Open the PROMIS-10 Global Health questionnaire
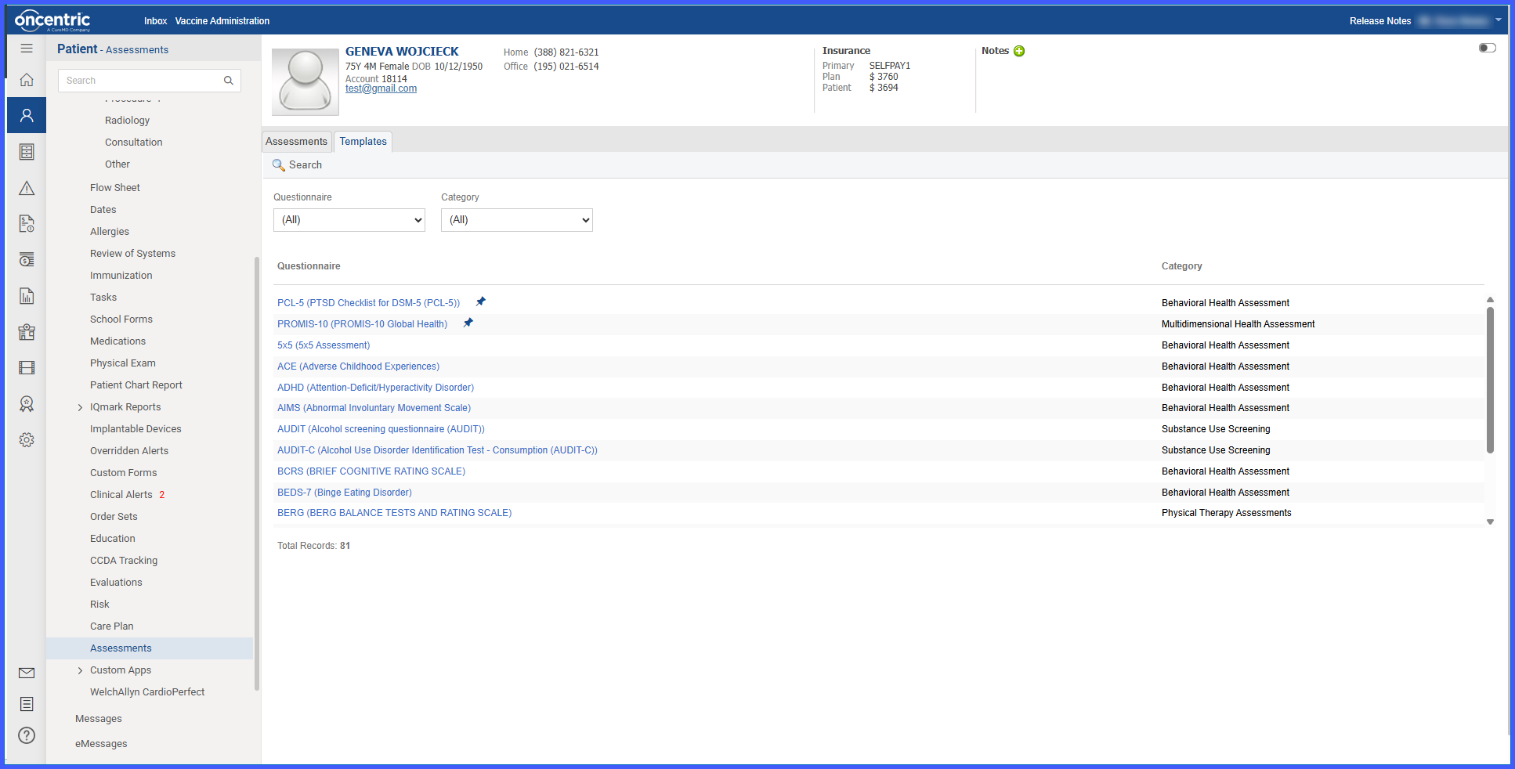The height and width of the screenshot is (769, 1515). 362,324
